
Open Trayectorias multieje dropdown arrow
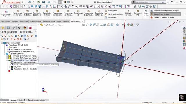tap(47, 18)
